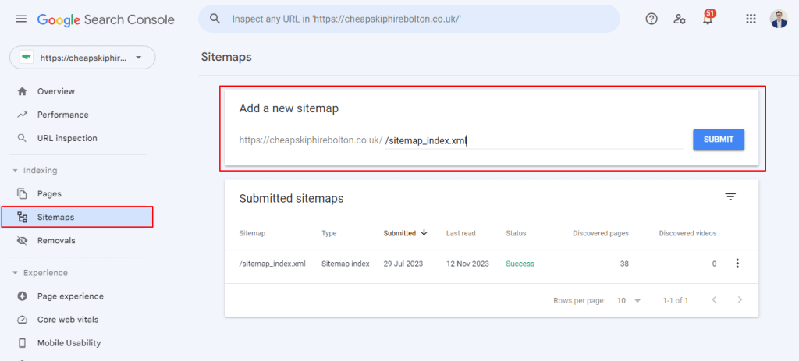Screen dimensions: 799x361
Task: Sort by the Discovered pages column
Action: tap(601, 234)
